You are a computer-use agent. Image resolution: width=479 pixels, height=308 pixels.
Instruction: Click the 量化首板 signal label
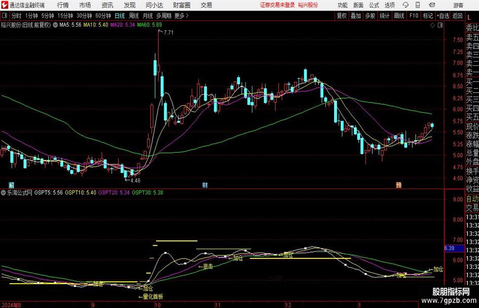(x=153, y=296)
